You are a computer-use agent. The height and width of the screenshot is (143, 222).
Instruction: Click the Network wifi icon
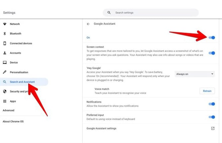point(5,24)
